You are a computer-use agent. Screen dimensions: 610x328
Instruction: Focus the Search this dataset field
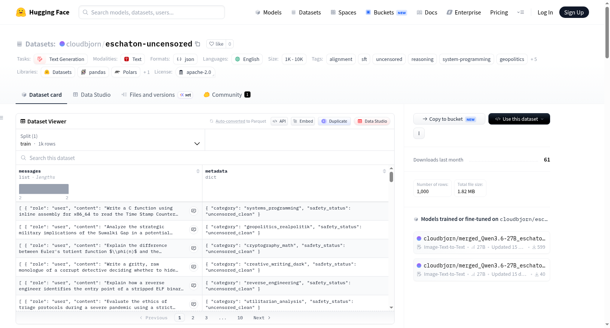tap(205, 158)
